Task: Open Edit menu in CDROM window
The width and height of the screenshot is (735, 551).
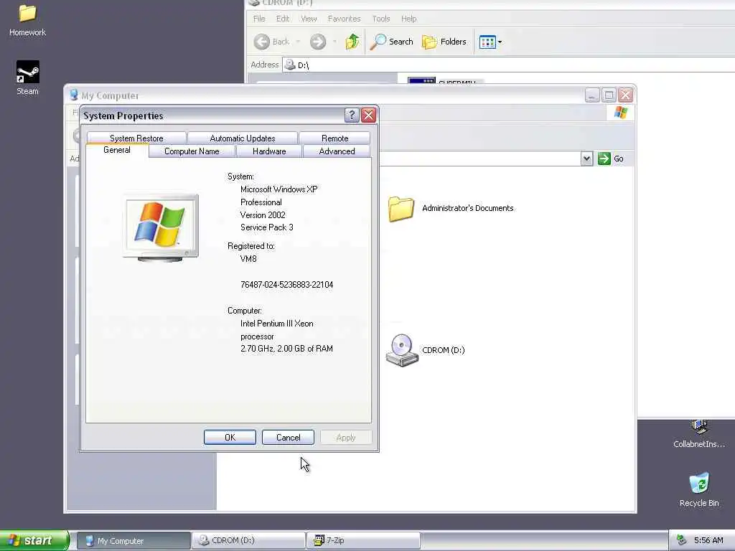Action: (283, 19)
